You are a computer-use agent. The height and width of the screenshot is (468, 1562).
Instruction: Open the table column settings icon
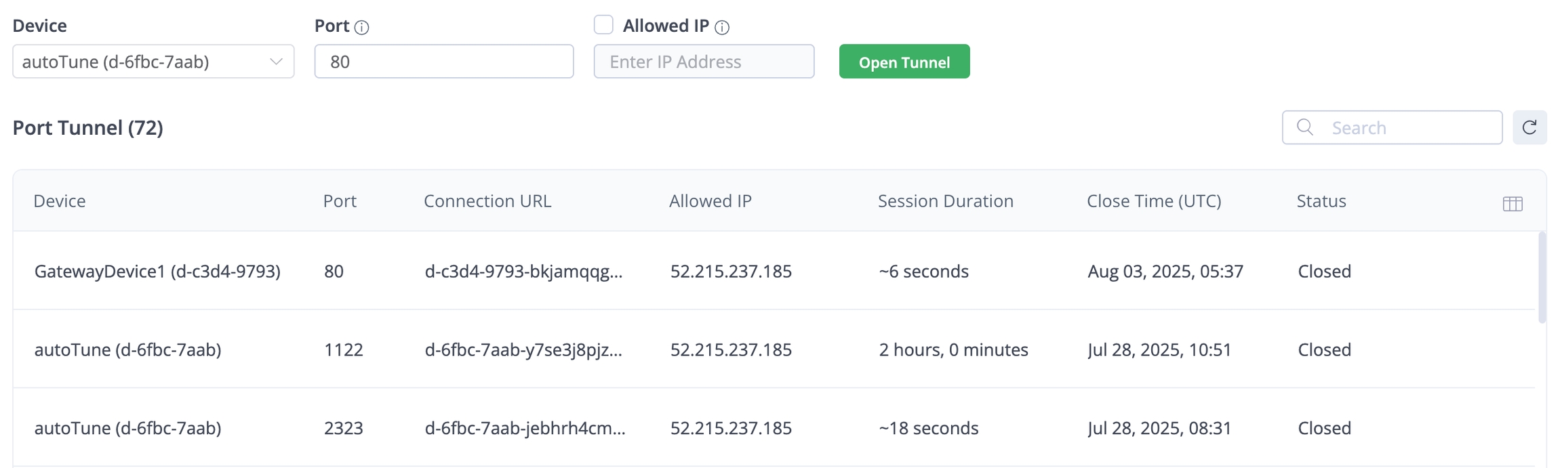pyautogui.click(x=1512, y=203)
